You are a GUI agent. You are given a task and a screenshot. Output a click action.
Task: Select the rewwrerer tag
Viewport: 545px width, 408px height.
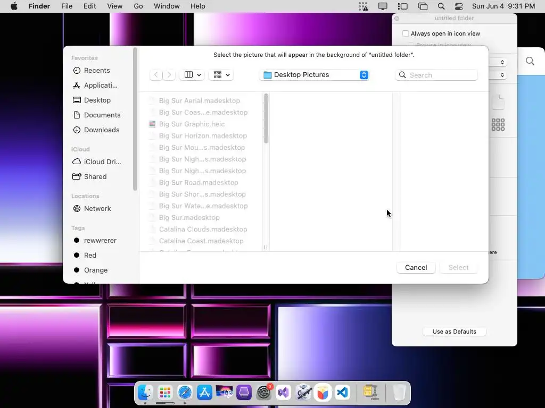coord(95,241)
